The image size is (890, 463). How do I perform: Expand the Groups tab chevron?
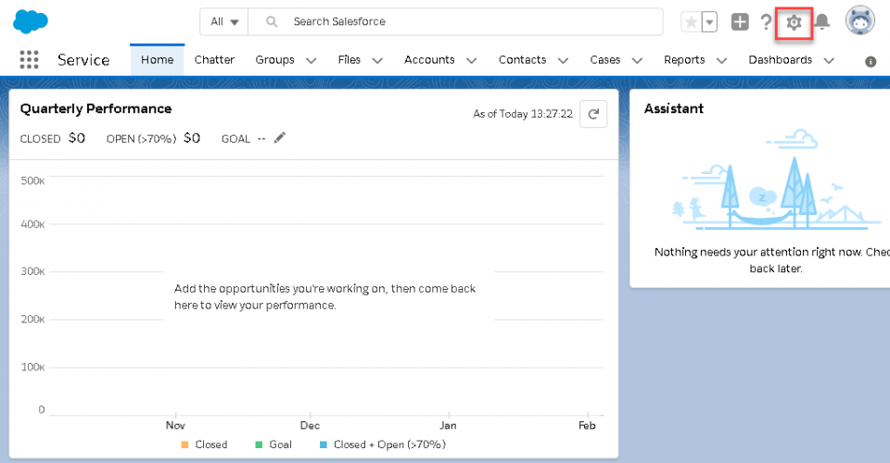pos(311,60)
